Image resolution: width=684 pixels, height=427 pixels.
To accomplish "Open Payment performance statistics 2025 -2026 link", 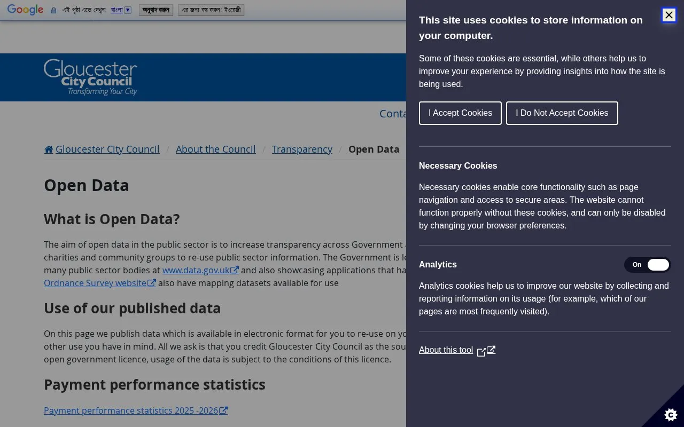I will coord(136,410).
